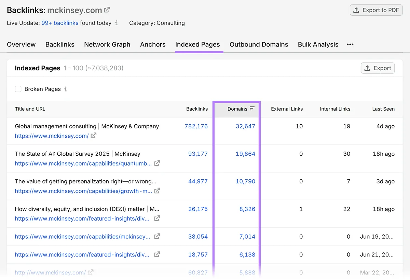Click '4d ago' last seen value

click(x=385, y=126)
